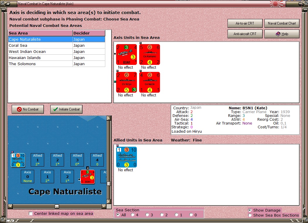The width and height of the screenshot is (308, 223).
Task: Click the map horizontal scrollbar left arrow
Action: (x=10, y=206)
